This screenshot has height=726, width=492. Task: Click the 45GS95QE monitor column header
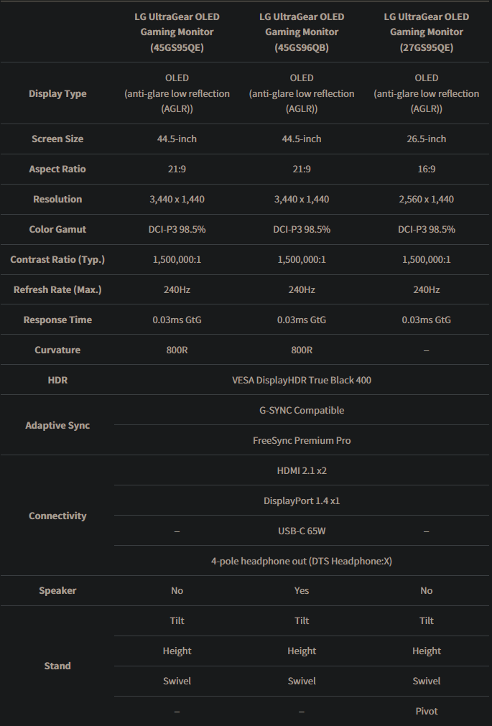177,32
